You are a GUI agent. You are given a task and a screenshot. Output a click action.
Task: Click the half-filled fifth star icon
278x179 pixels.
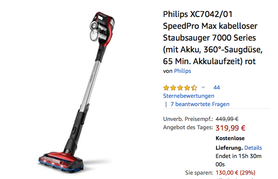point(194,88)
